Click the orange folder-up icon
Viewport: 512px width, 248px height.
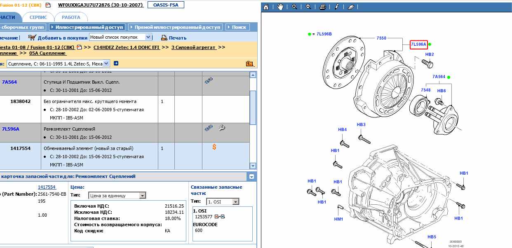pyautogui.click(x=249, y=63)
